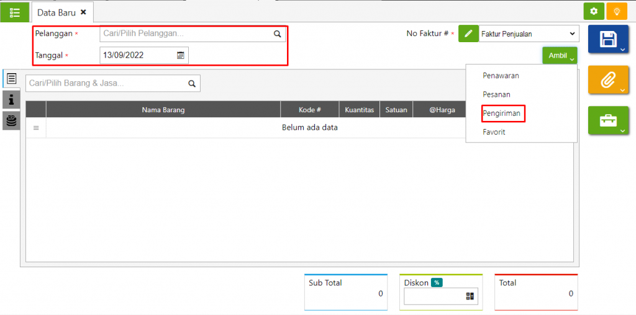
Task: Click the calculator icon in Diskon field
Action: click(470, 296)
